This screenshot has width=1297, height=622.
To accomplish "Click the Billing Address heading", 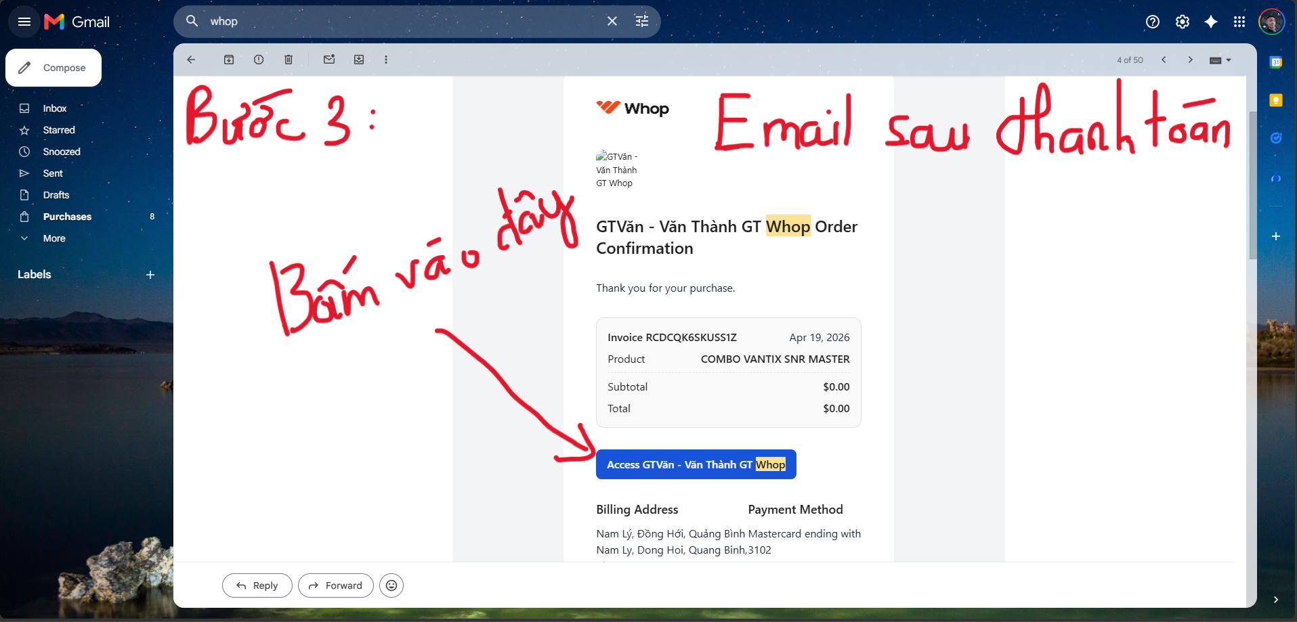I will point(637,510).
